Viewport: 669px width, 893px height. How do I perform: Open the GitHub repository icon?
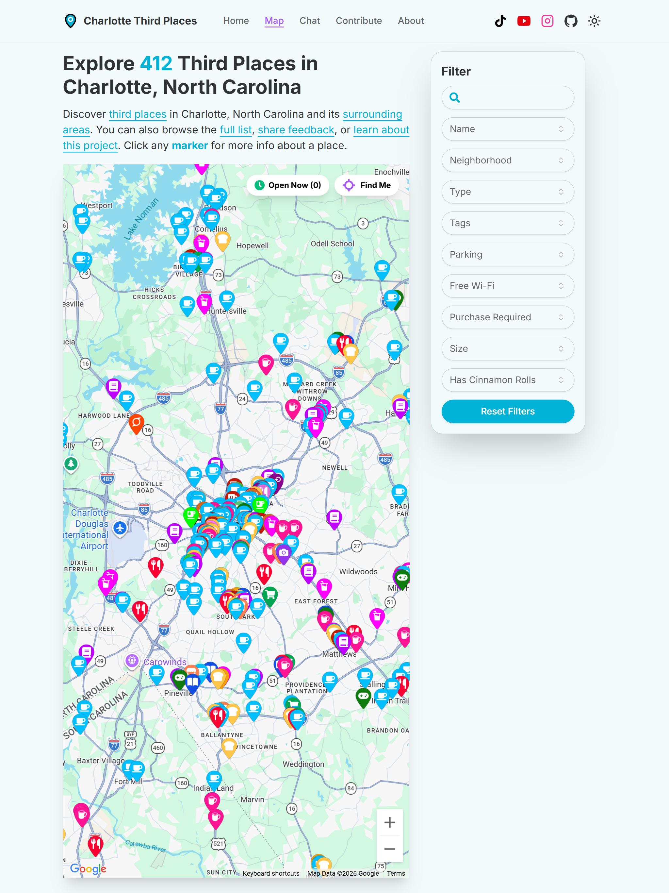(x=571, y=21)
